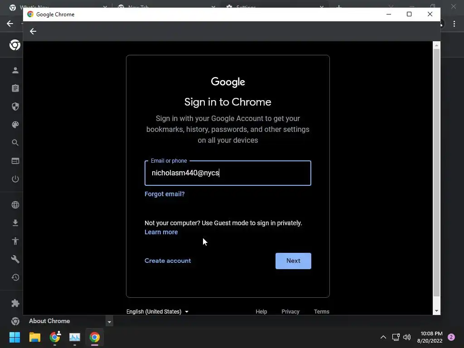Open Appearance palette icon in sidebar
The width and height of the screenshot is (464, 348).
pos(15,125)
